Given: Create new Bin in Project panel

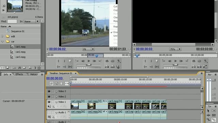Looking at the screenshot, I should [x=24, y=68].
